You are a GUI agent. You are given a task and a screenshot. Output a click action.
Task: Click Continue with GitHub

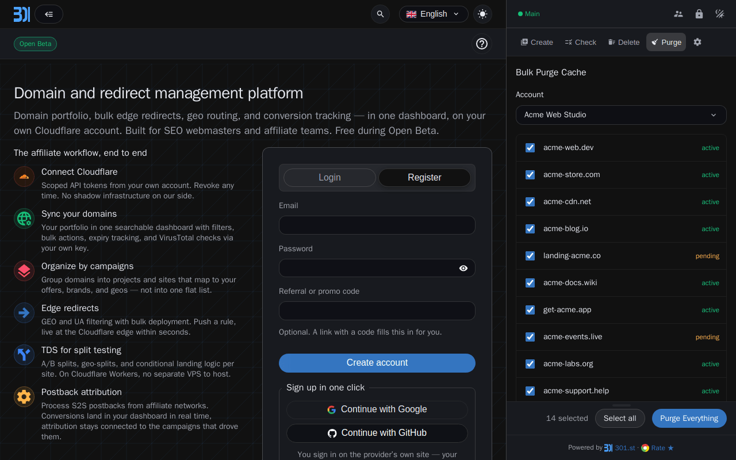377,434
